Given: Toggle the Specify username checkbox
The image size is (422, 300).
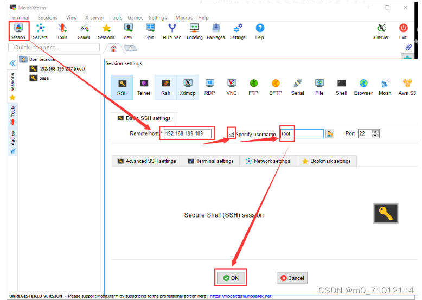Looking at the screenshot, I should 231,134.
